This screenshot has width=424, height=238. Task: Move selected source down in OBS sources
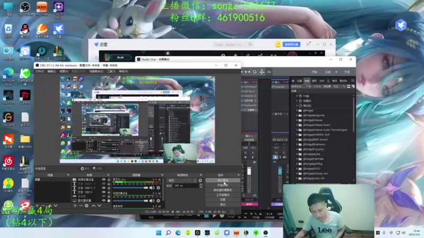[99, 206]
